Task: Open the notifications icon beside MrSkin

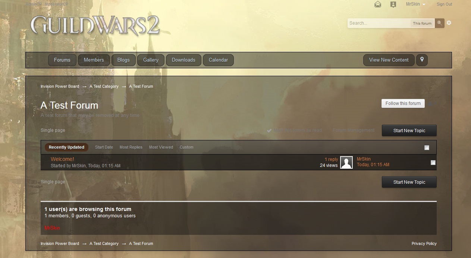Action: coord(393,4)
